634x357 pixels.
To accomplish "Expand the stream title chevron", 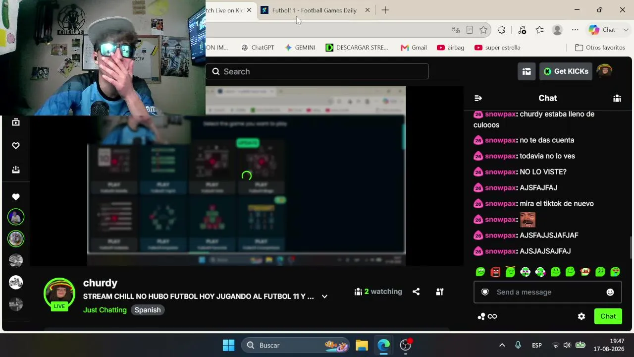I will (324, 297).
